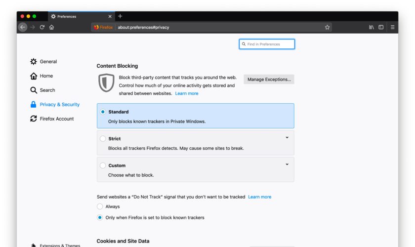Switch to the Search preferences category
This screenshot has height=247, width=415.
[x=47, y=90]
